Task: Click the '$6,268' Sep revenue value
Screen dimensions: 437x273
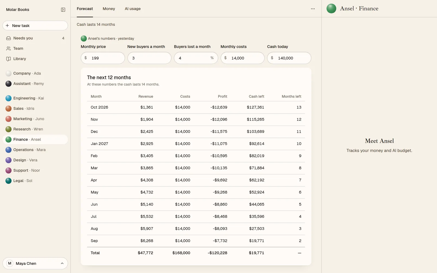Action: (x=147, y=241)
